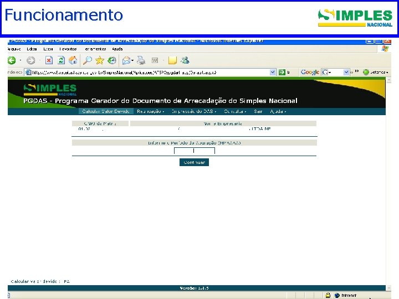Click the Google toolbar logo

(310, 72)
